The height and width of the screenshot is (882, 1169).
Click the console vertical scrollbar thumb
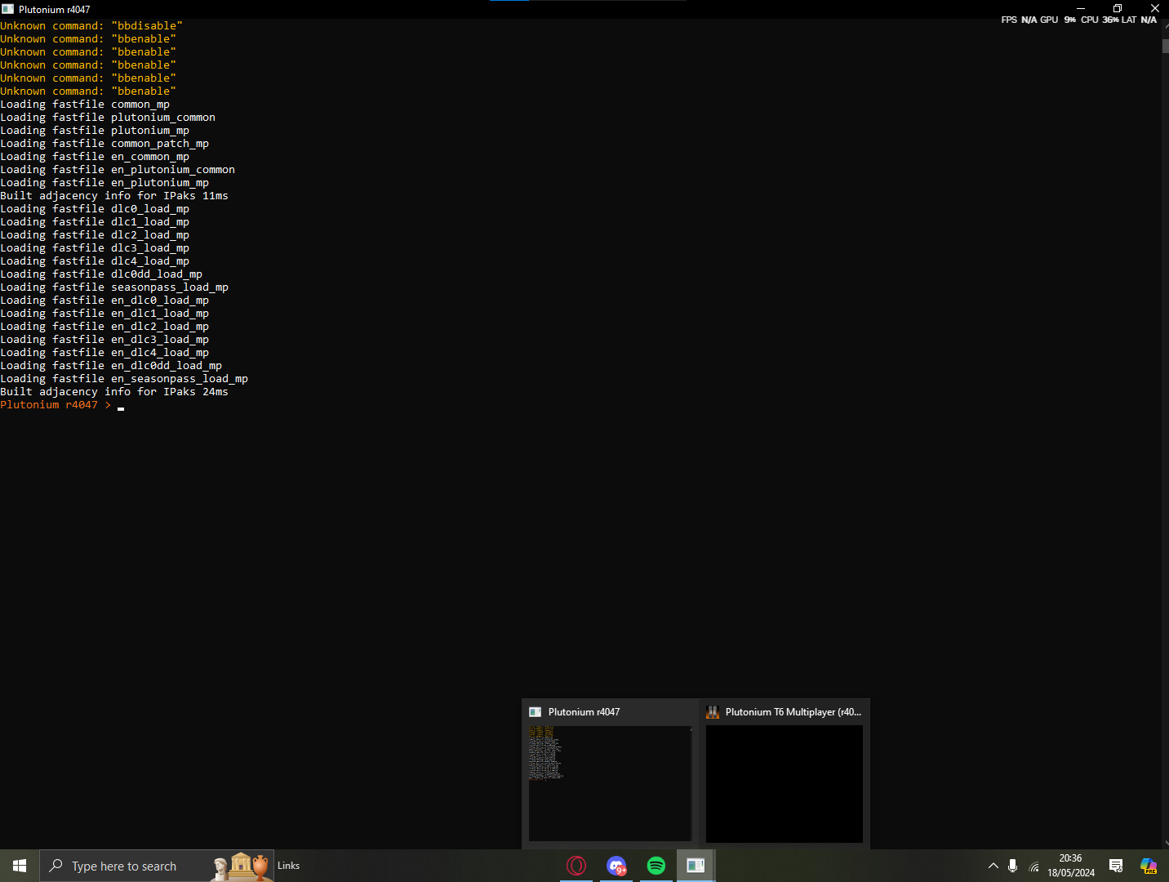click(x=1166, y=46)
